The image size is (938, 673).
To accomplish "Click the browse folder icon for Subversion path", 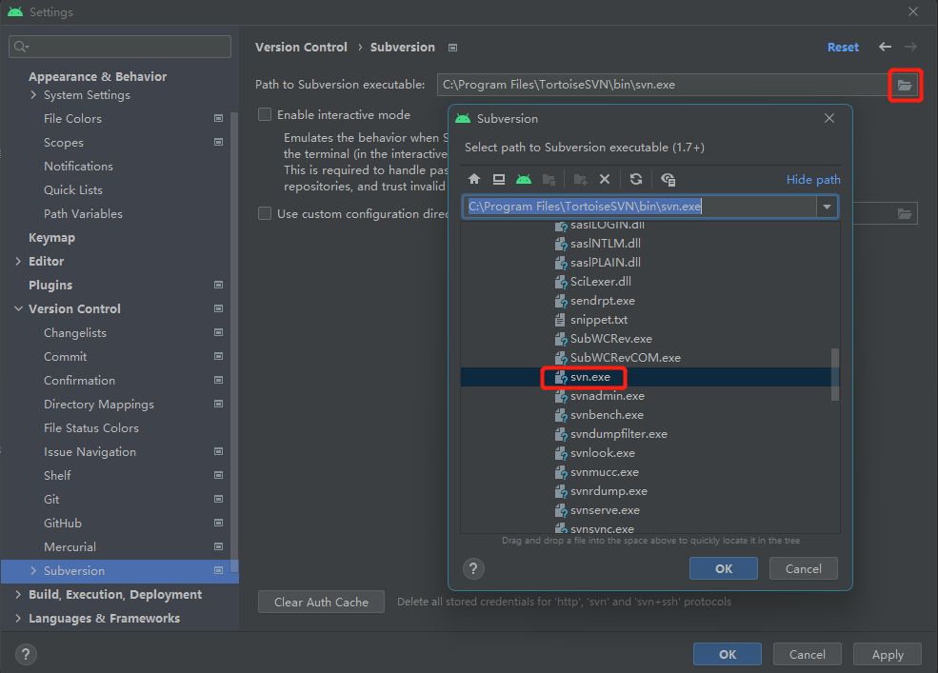I will pyautogui.click(x=905, y=86).
